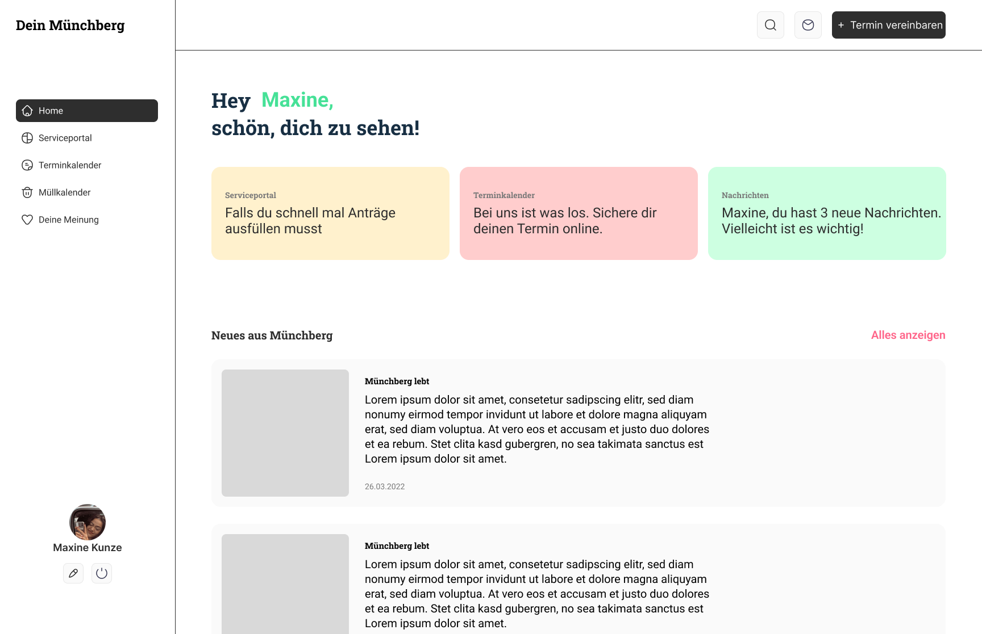Click the heart icon for Deine Meinung
The image size is (982, 634).
pyautogui.click(x=27, y=220)
